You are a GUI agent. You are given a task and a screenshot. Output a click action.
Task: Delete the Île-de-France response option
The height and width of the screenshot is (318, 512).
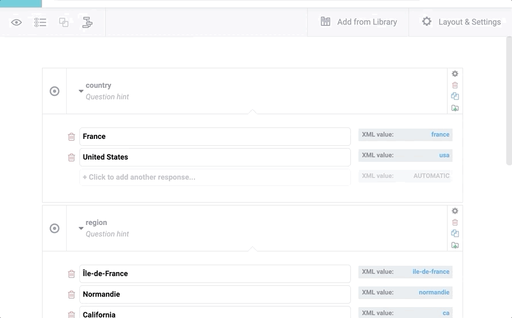coord(71,274)
